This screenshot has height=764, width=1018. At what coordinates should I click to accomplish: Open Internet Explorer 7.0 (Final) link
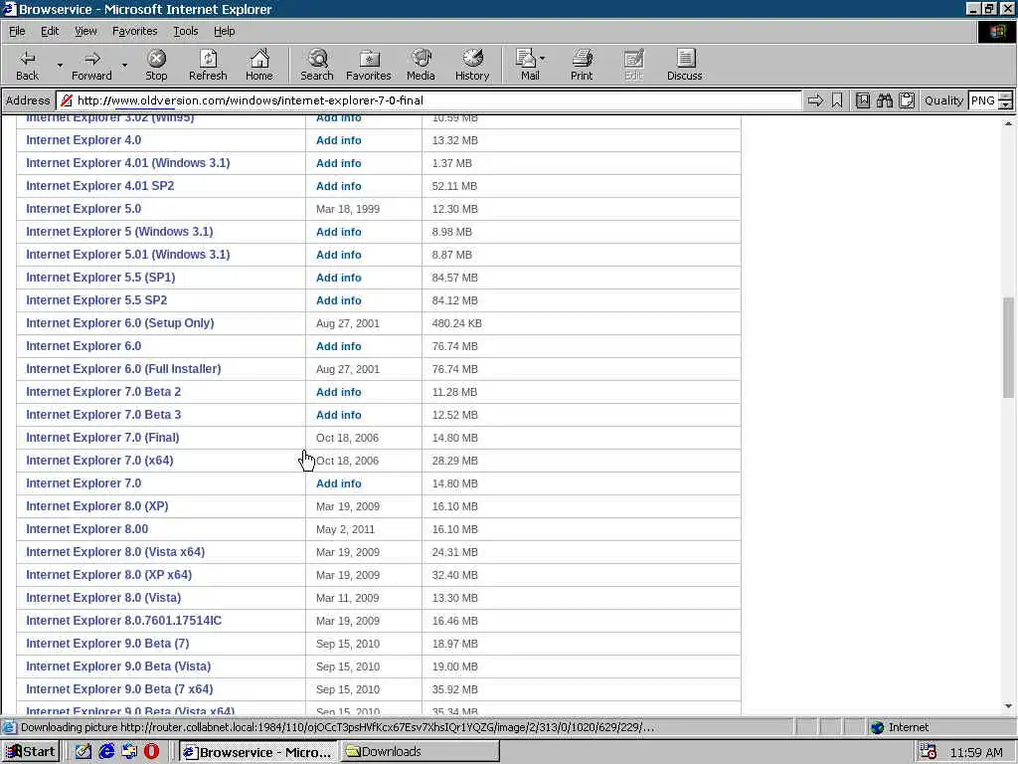[x=102, y=438]
